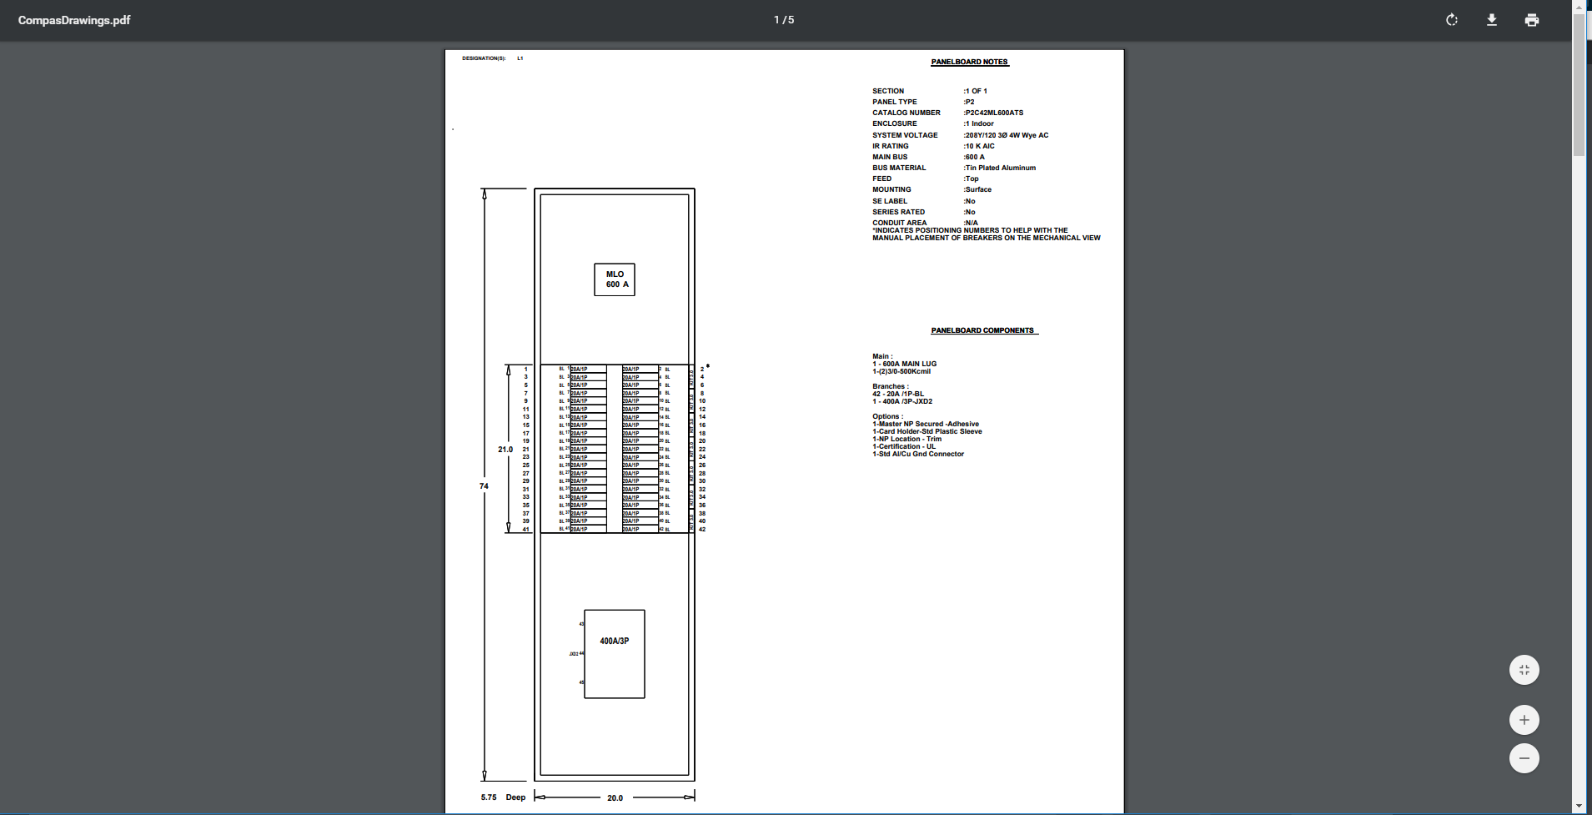Click the CATALOG NUMBER P2C42ML600ATS entry

(948, 113)
